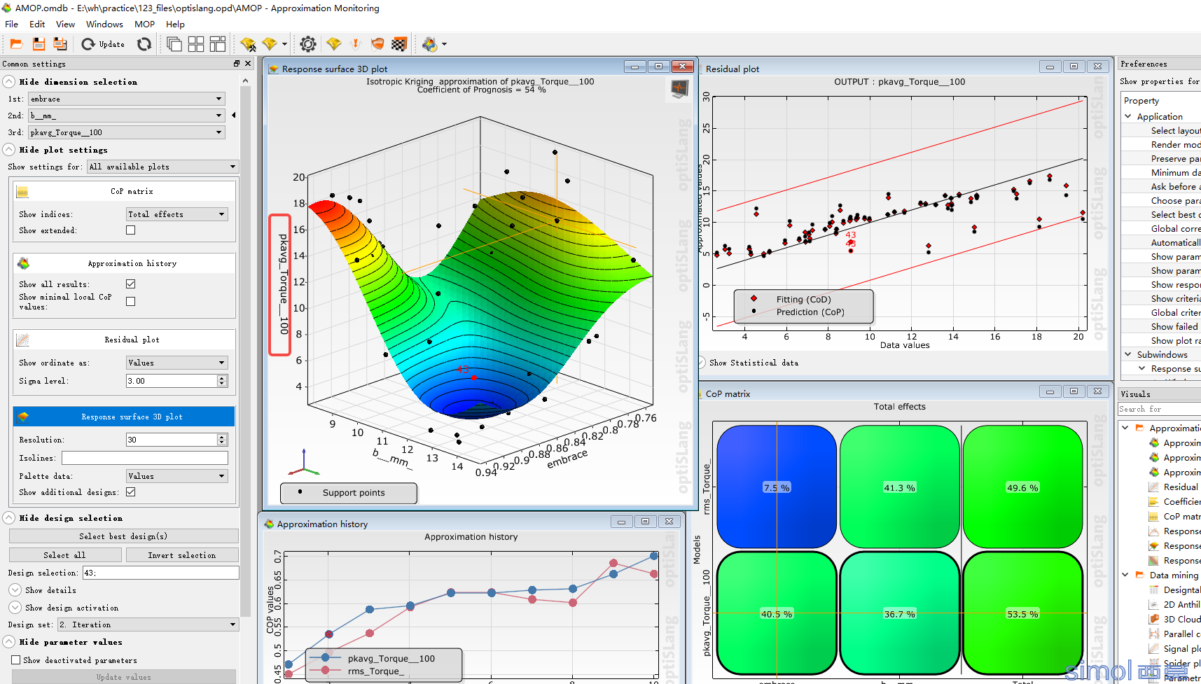This screenshot has width=1201, height=684.
Task: Click the 3D Cloud icon in Visuals tree
Action: tap(1154, 619)
